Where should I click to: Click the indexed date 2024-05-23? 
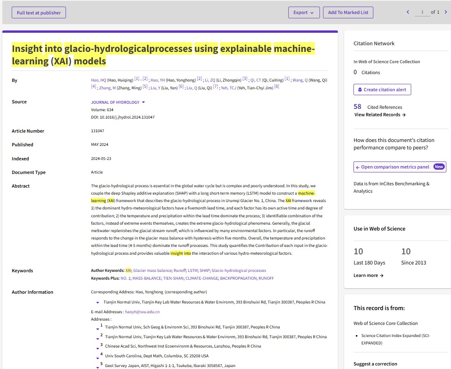(x=101, y=158)
